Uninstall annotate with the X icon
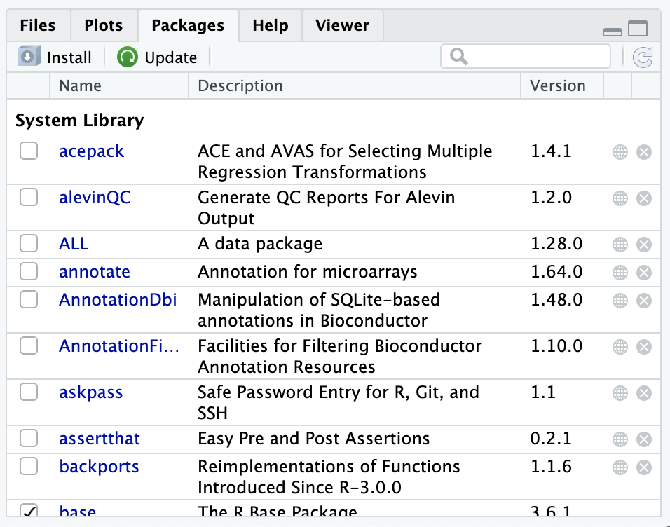 point(643,272)
